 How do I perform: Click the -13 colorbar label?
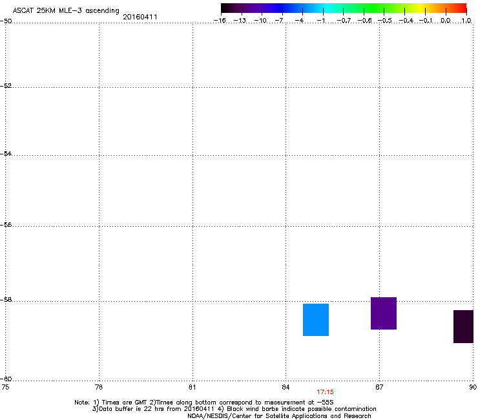[x=240, y=21]
